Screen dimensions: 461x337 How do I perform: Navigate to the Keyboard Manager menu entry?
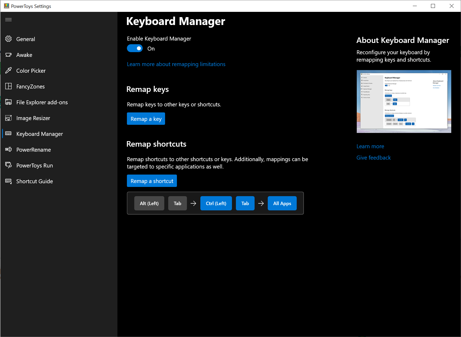point(40,134)
